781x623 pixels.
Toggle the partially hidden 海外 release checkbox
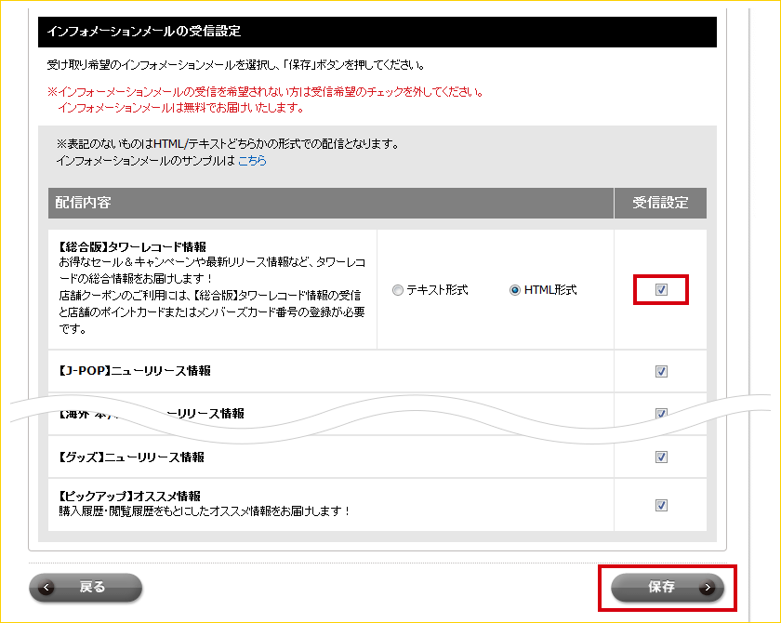(661, 413)
